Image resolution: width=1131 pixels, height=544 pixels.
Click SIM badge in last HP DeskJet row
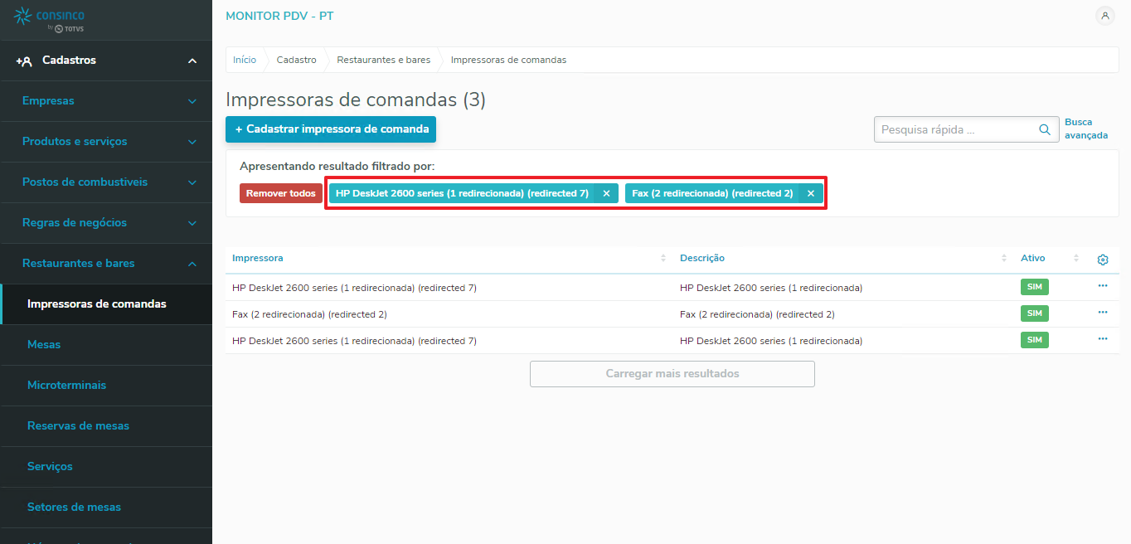coord(1035,340)
